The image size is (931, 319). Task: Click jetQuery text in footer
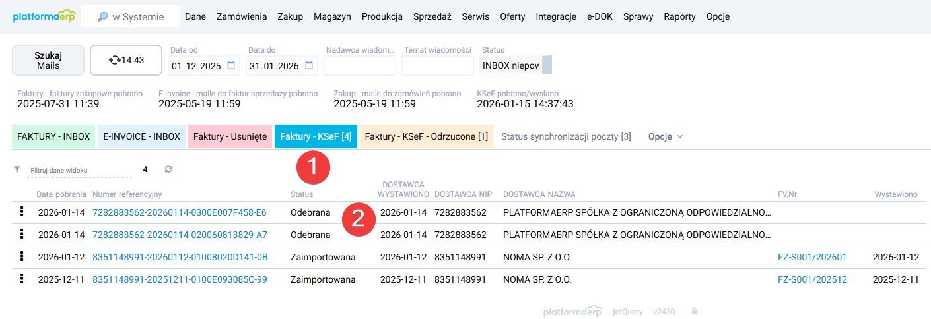pos(628,312)
